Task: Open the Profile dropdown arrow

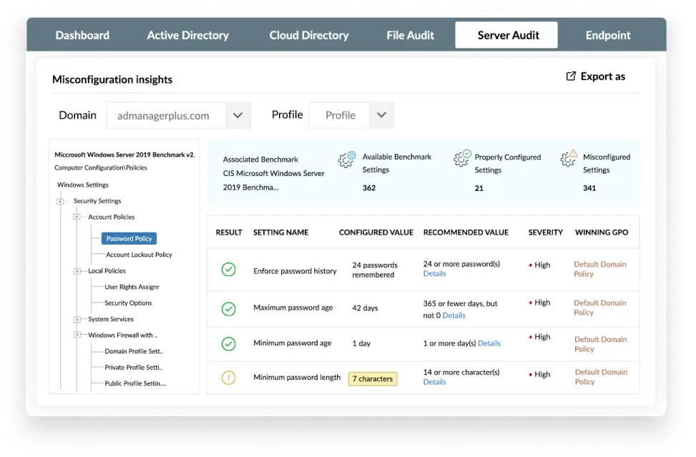Action: tap(381, 115)
